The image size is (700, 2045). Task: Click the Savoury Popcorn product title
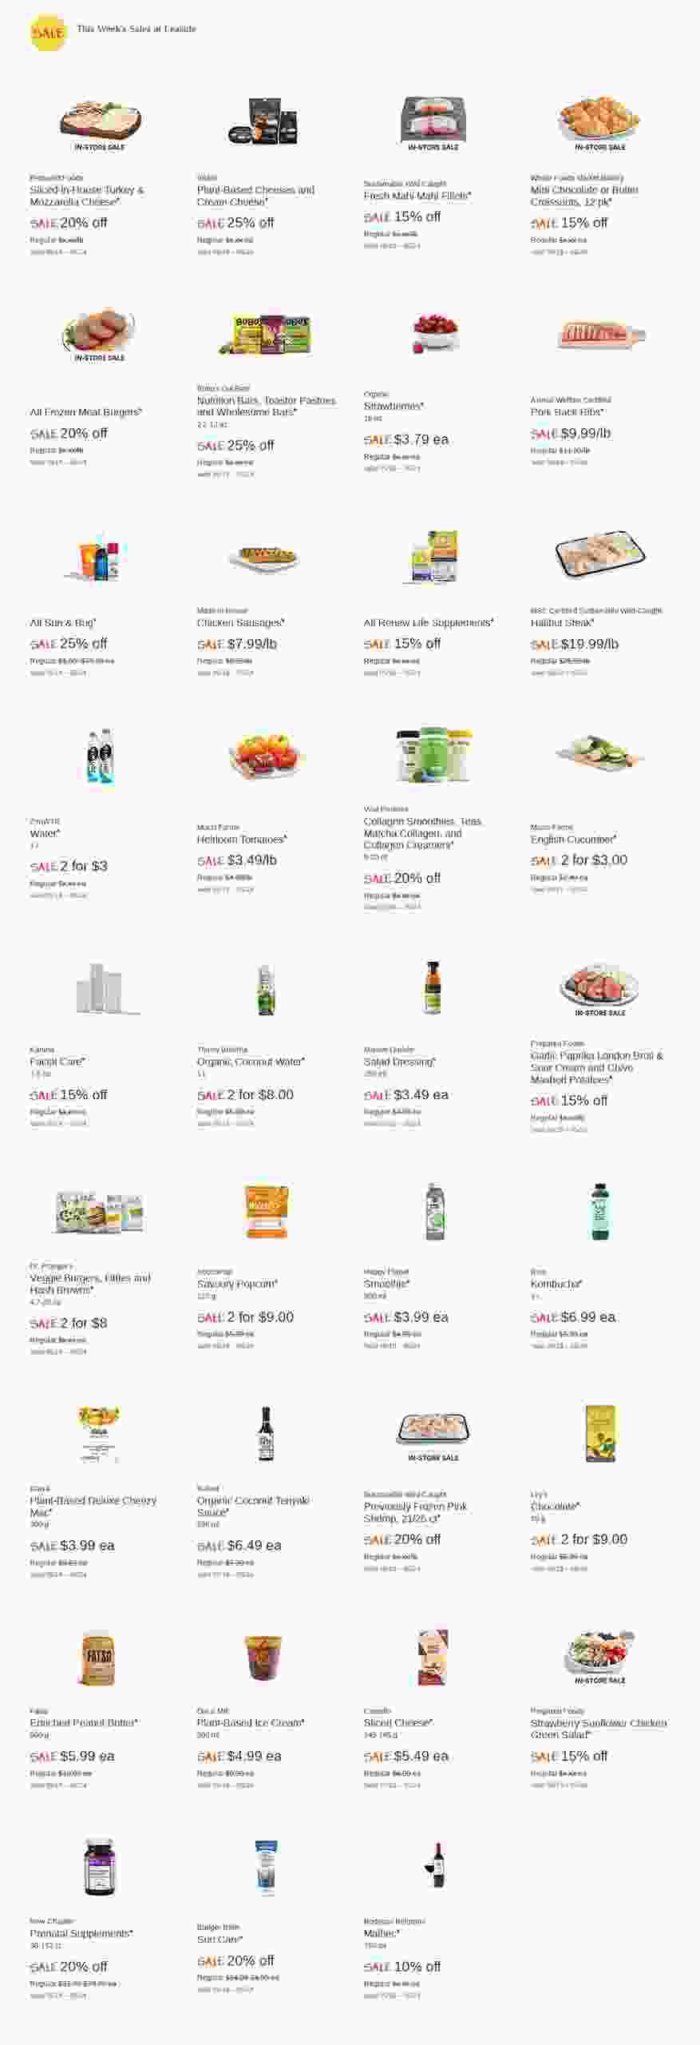pyautogui.click(x=237, y=1284)
